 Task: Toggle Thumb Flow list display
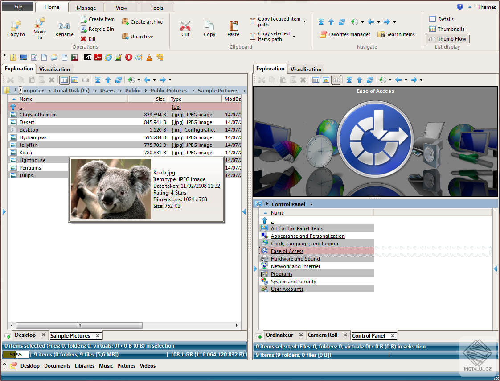[x=447, y=39]
